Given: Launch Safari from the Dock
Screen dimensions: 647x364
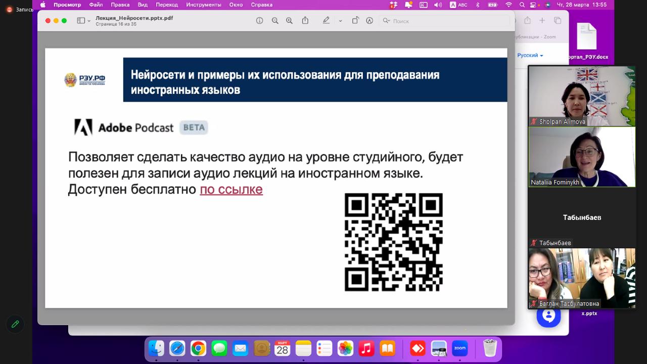Looking at the screenshot, I should tap(177, 348).
